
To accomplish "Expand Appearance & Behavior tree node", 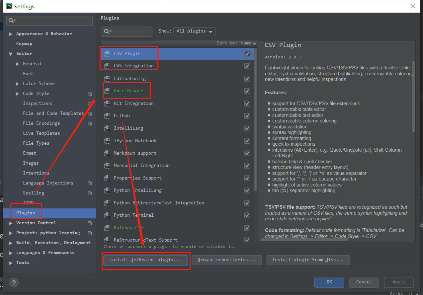I will click(11, 34).
